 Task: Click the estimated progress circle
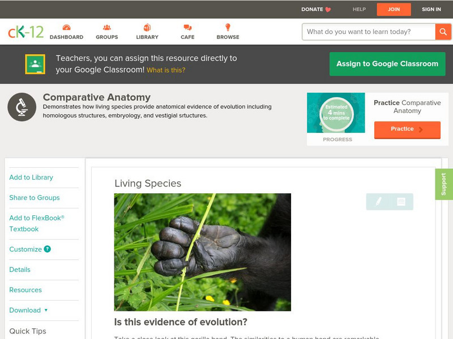click(336, 112)
